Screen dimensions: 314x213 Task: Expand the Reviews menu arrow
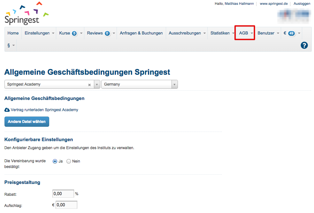(x=114, y=33)
